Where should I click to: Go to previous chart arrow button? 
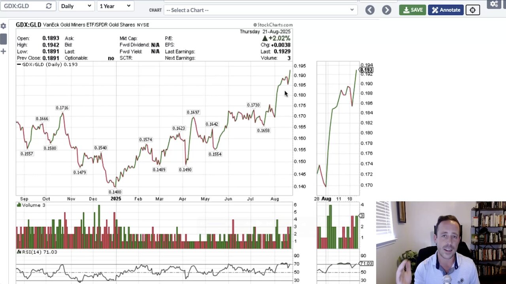(370, 10)
